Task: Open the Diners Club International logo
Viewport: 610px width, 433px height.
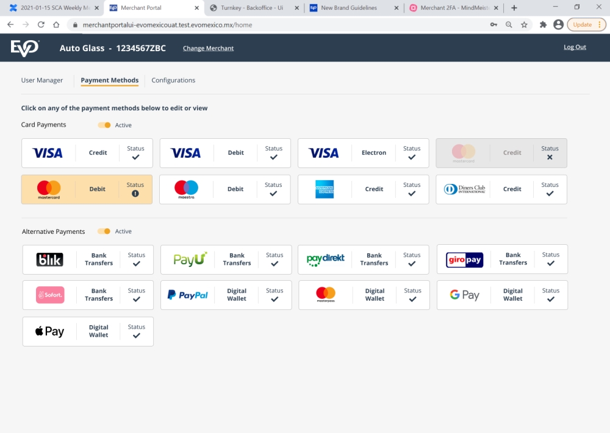Action: click(x=464, y=189)
